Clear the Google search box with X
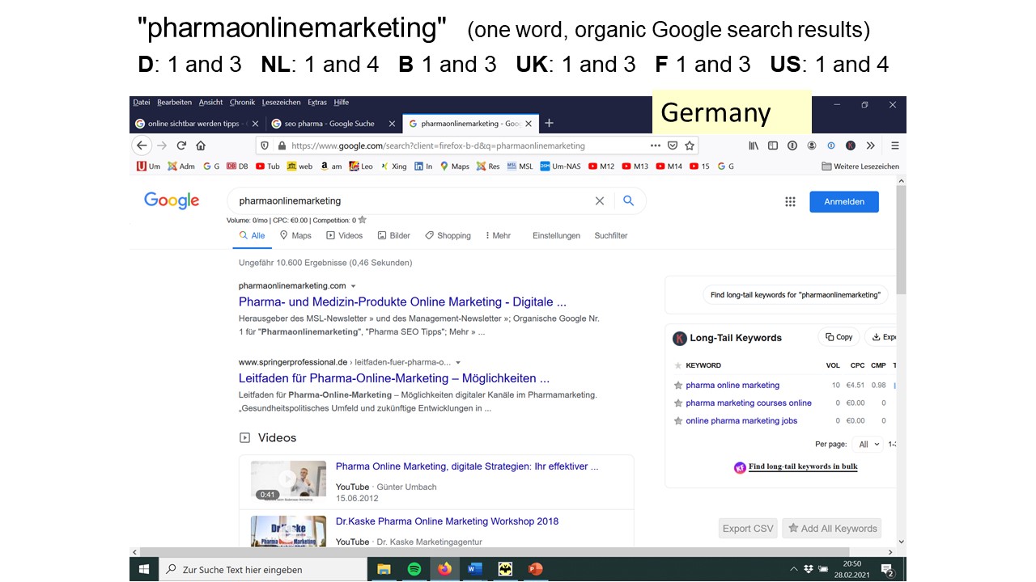Screen dimensions: 1036x582 (600, 201)
